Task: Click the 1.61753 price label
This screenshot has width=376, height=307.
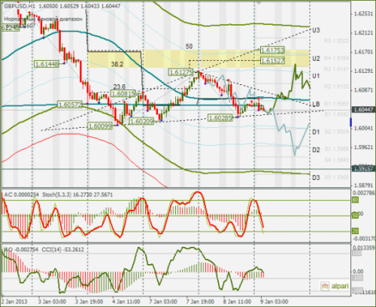Action: pyautogui.click(x=272, y=50)
